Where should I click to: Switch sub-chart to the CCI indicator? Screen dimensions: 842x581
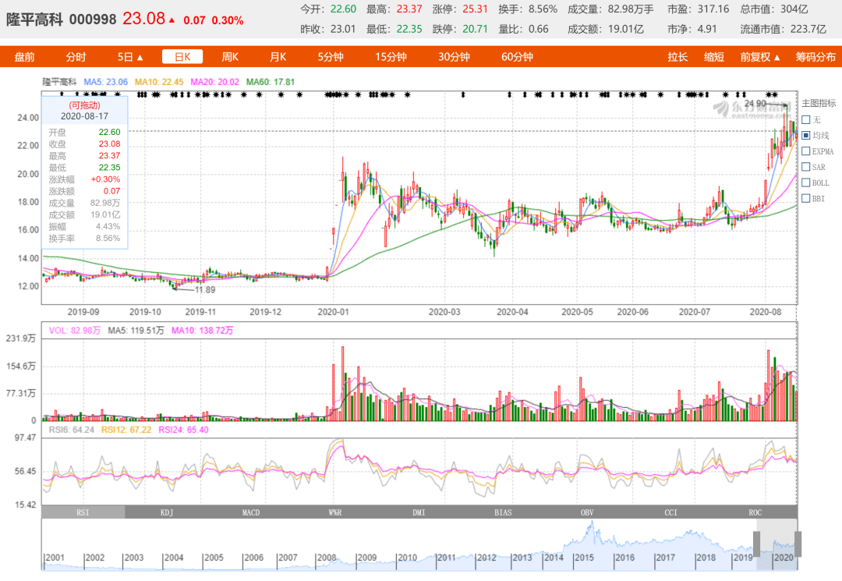coord(671,512)
